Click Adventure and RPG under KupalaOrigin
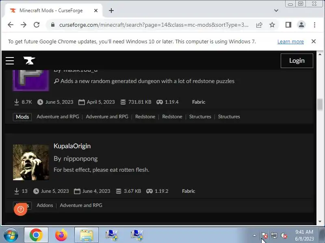 (81, 205)
